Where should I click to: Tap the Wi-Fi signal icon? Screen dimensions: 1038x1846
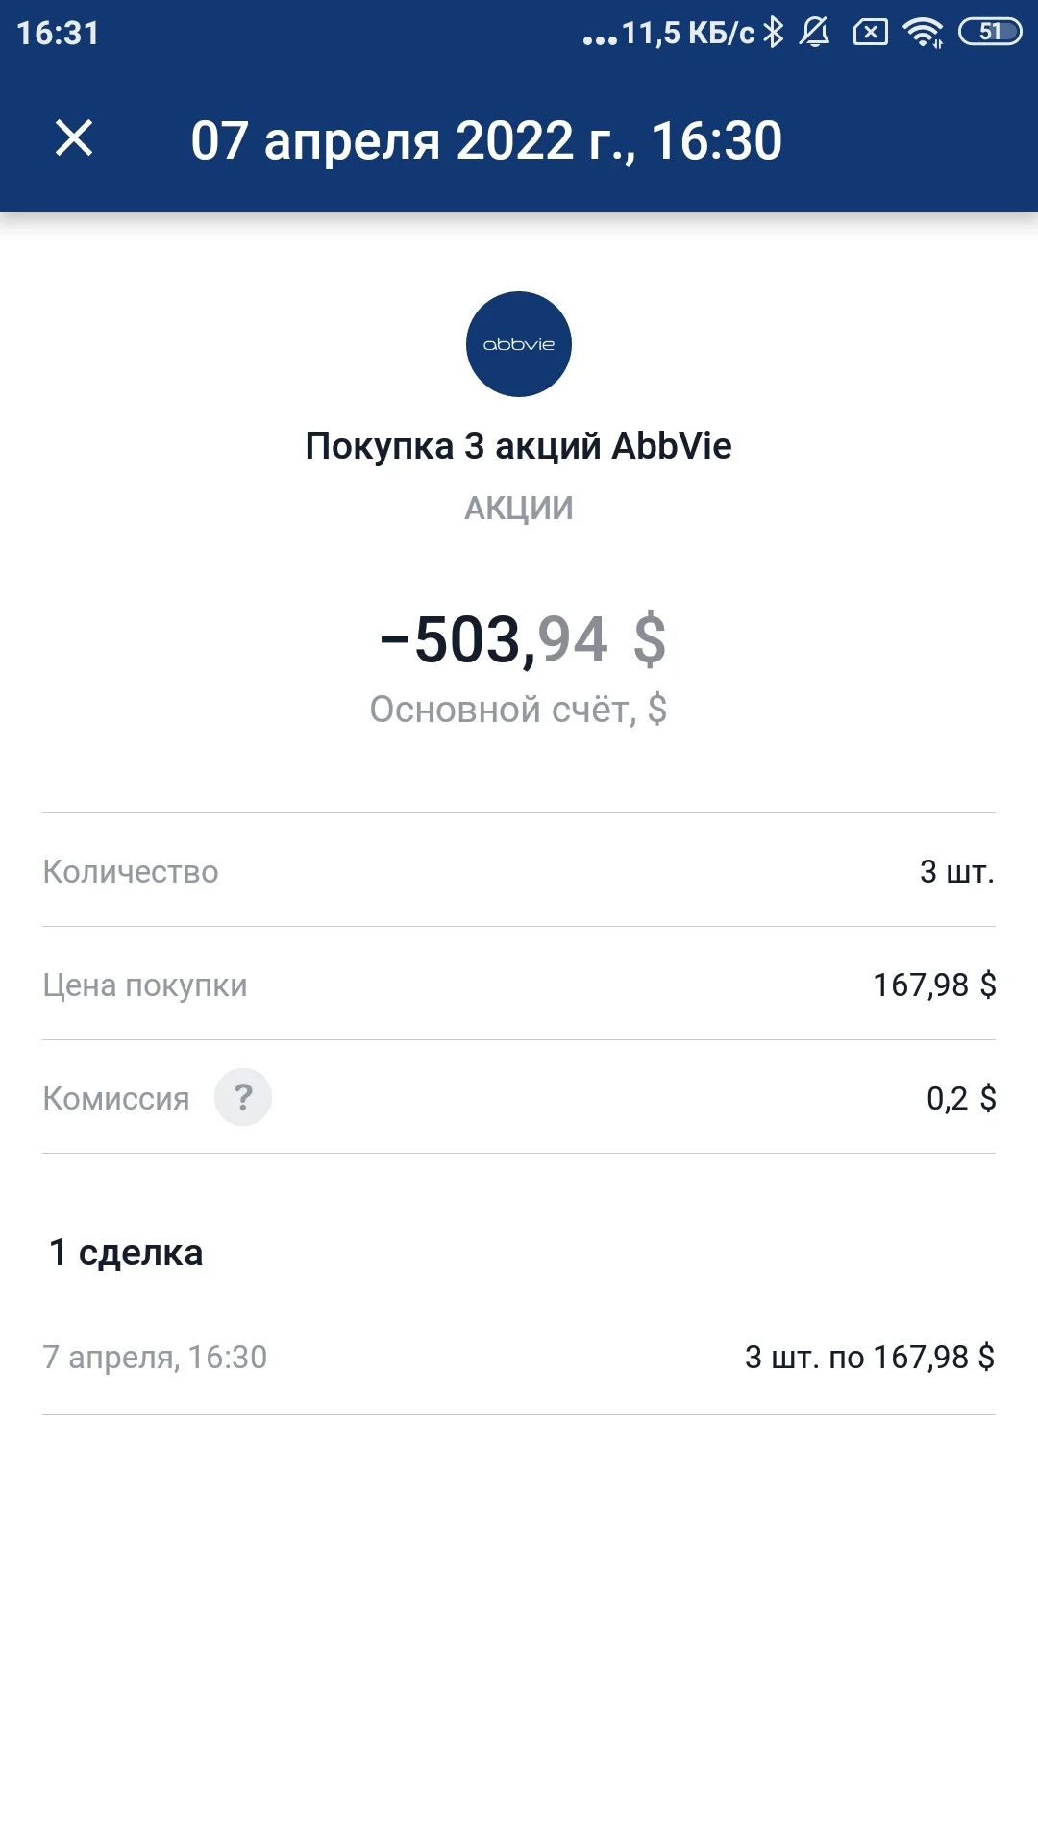coord(924,33)
